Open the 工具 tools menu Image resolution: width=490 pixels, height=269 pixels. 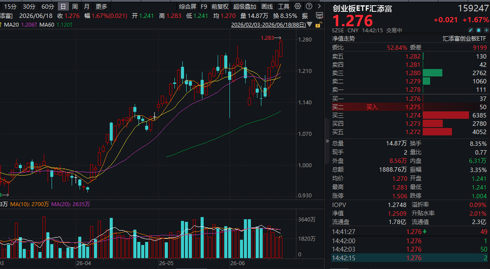(x=284, y=7)
